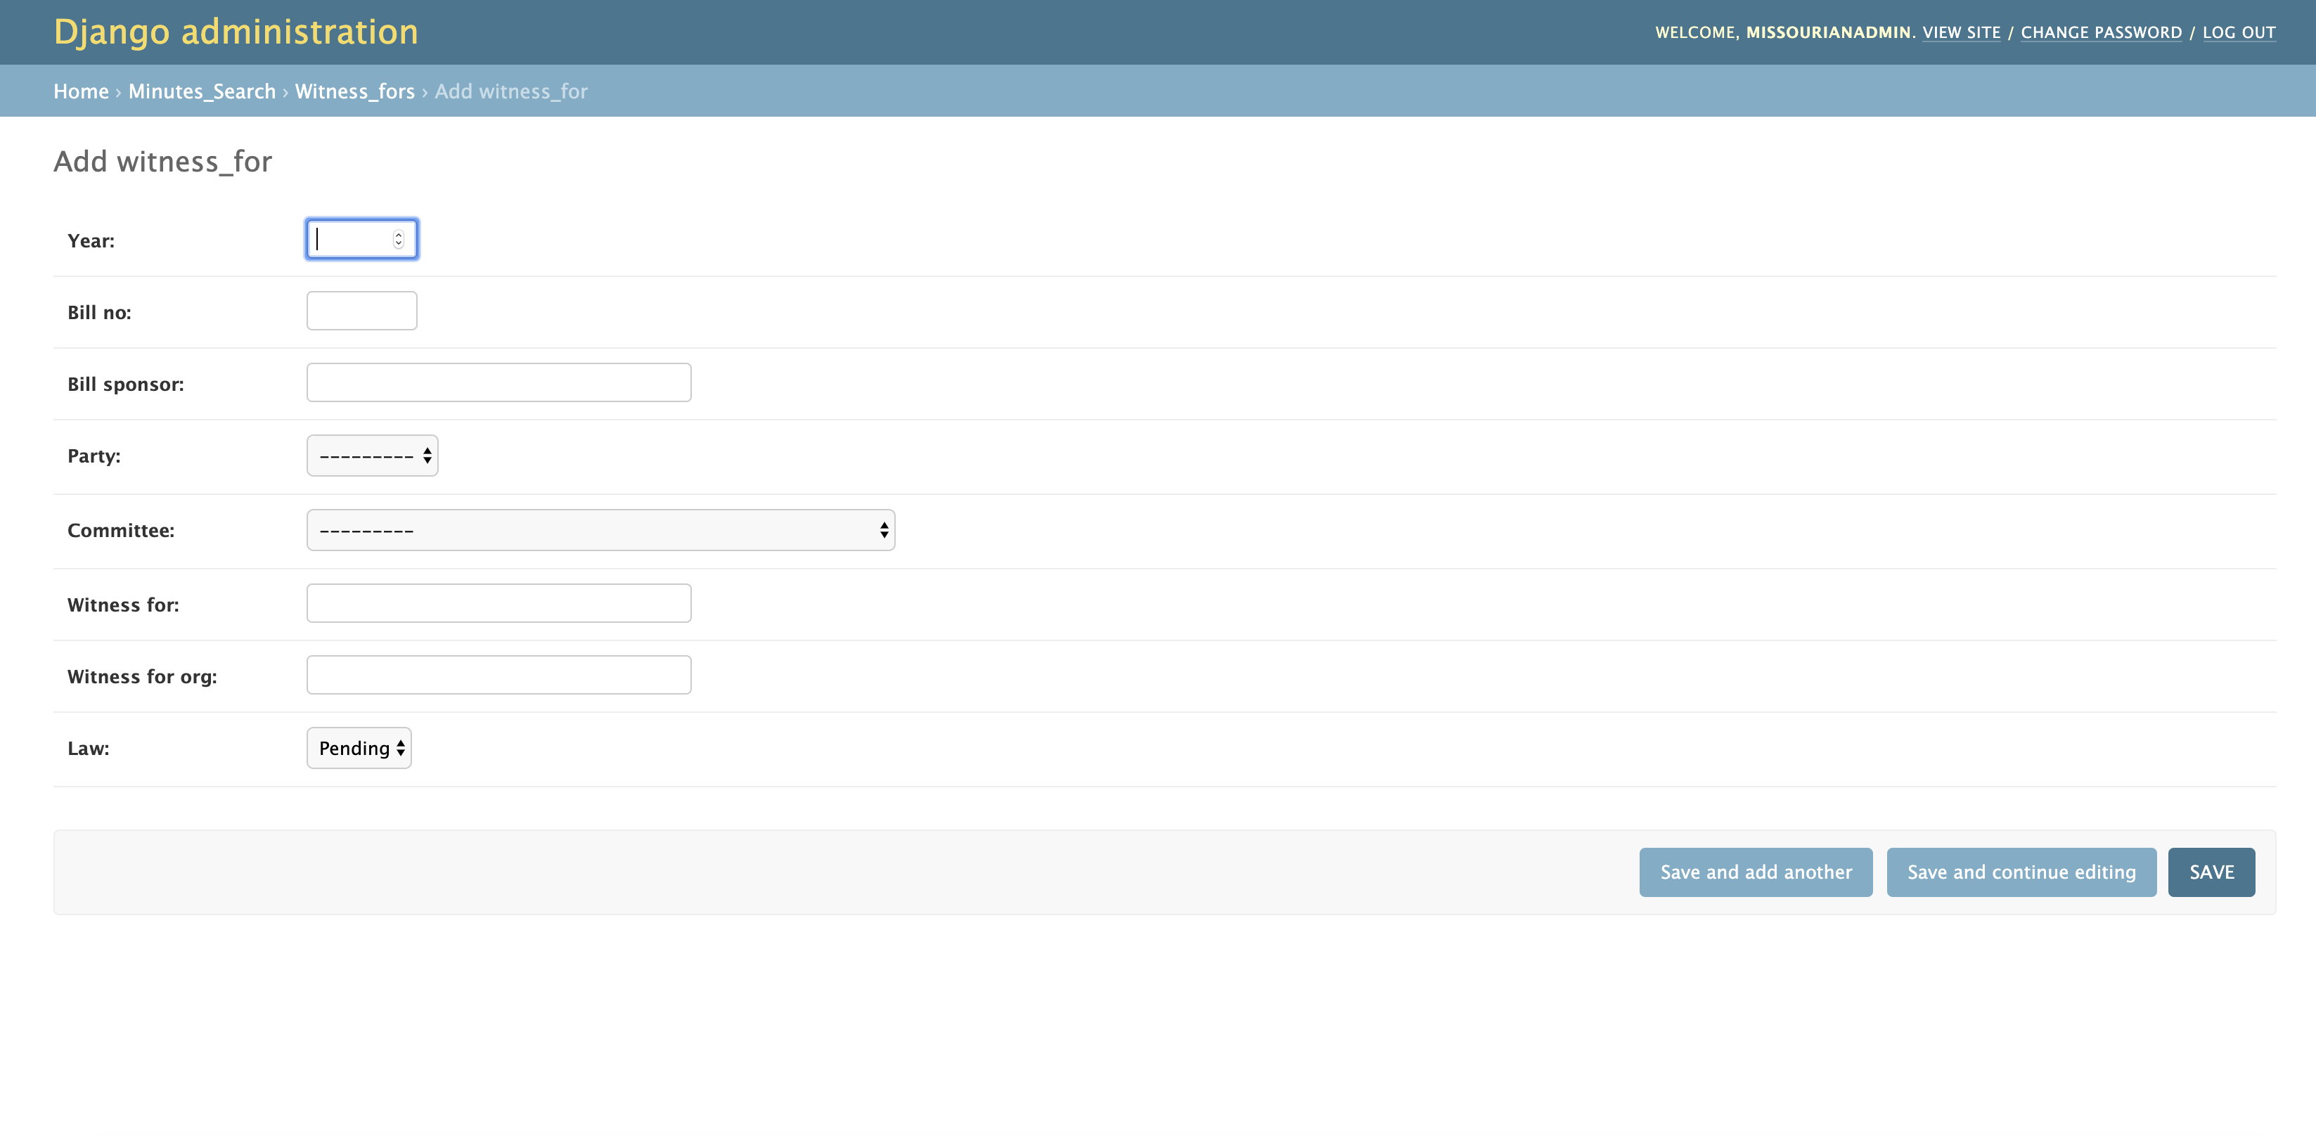
Task: Click the Witness for text field
Action: (498, 603)
